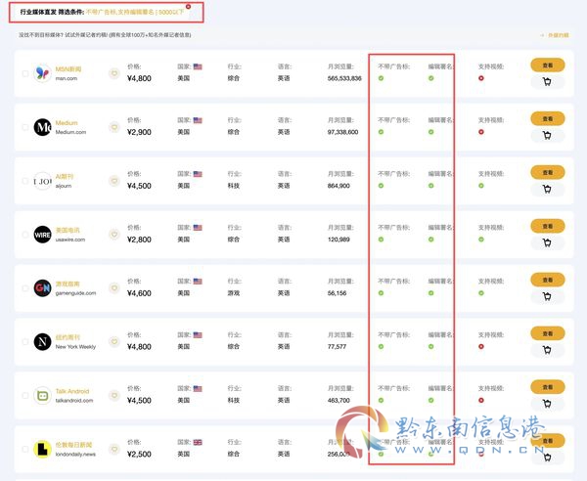Open the Talk Android media name link
This screenshot has height=481, width=587.
pos(72,391)
